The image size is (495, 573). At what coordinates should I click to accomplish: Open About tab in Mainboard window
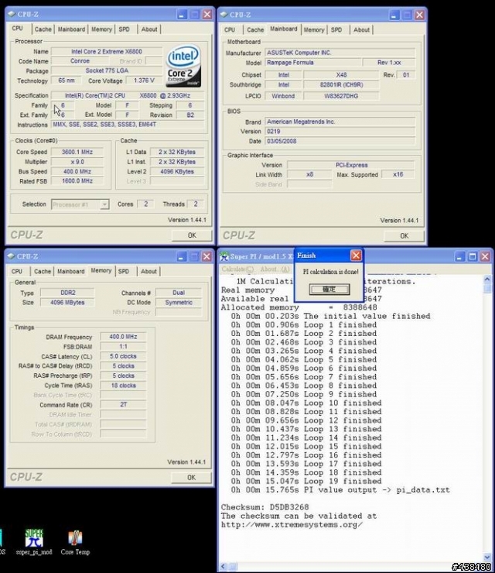[361, 30]
